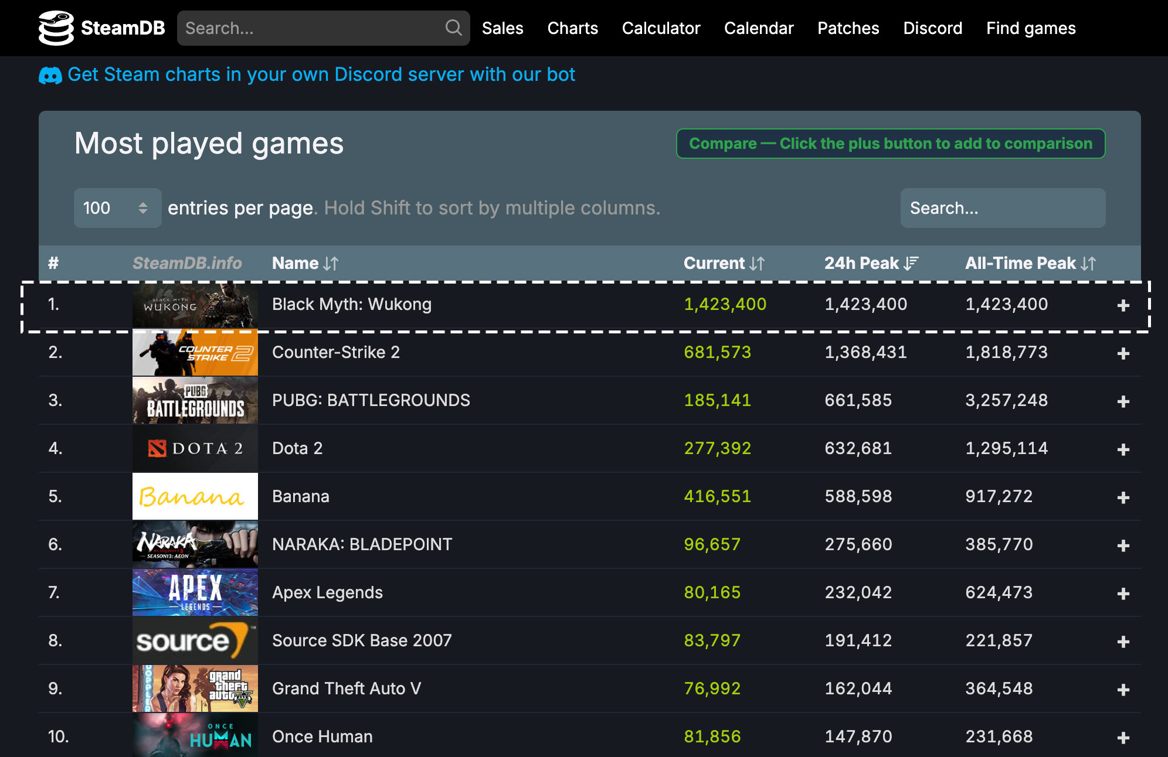The height and width of the screenshot is (757, 1168).
Task: Click all-time peak value 624,473
Action: pos(999,592)
